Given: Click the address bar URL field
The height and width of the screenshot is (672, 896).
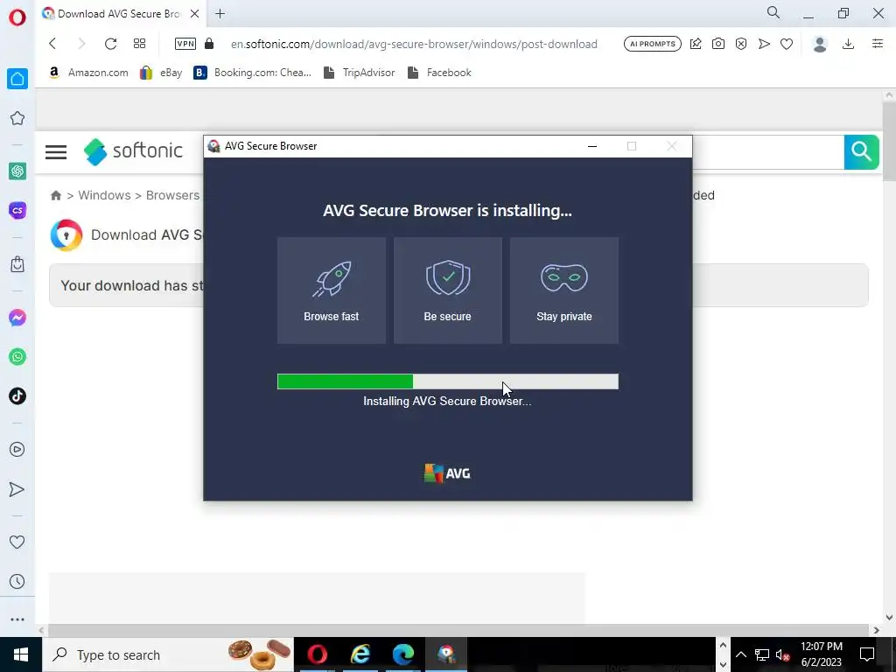Looking at the screenshot, I should click(x=414, y=44).
